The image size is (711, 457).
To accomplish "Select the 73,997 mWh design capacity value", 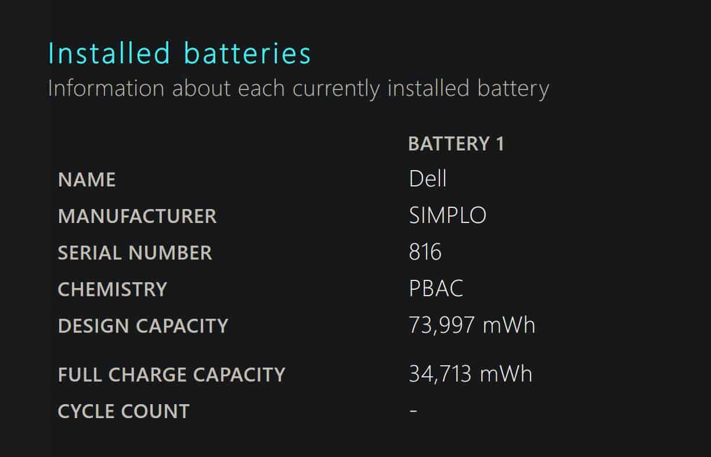I will coord(472,325).
